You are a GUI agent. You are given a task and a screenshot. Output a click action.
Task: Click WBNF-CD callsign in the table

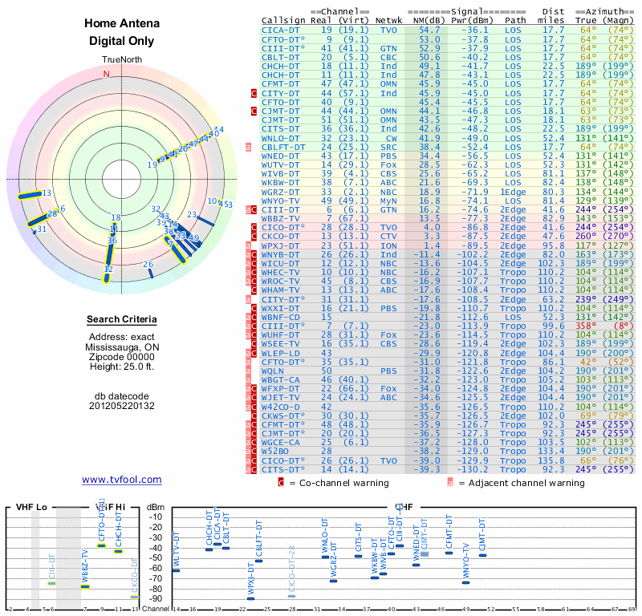pos(280,317)
